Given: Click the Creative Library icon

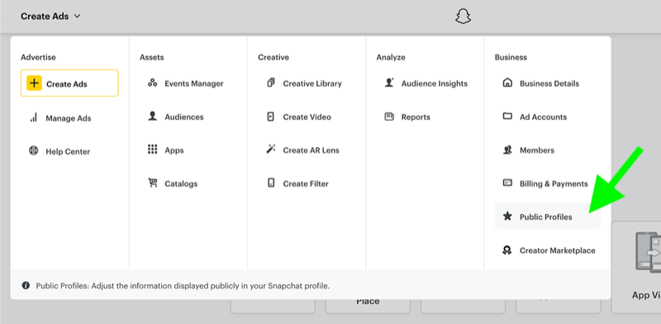Looking at the screenshot, I should [x=271, y=83].
